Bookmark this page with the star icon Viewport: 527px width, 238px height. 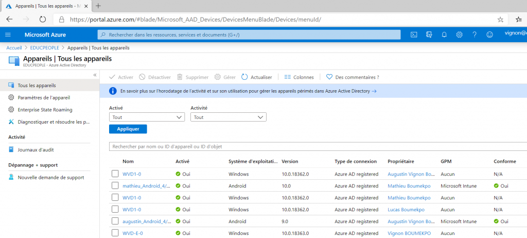coord(500,20)
